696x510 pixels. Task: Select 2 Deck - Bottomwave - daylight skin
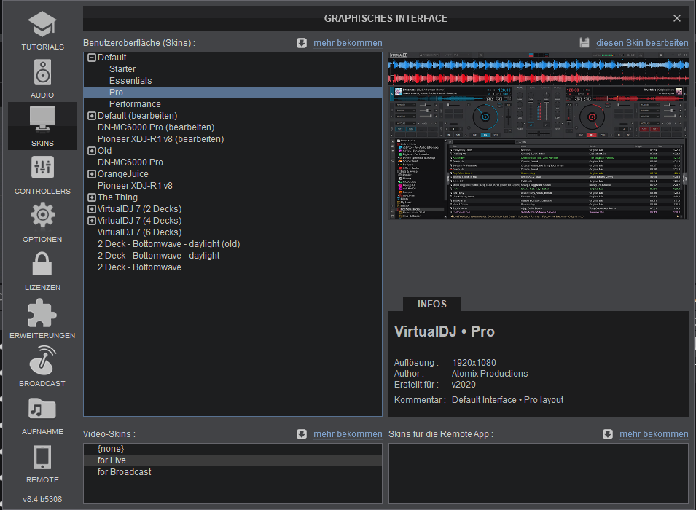click(x=232, y=256)
